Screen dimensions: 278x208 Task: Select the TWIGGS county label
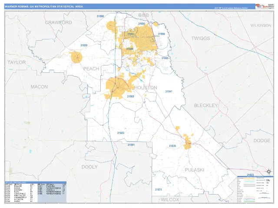click(x=201, y=38)
